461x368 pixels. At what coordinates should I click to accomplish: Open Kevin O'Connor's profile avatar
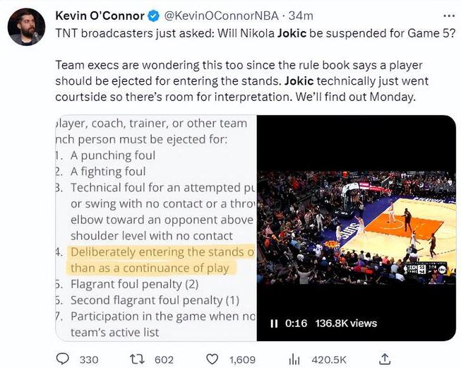pyautogui.click(x=26, y=27)
